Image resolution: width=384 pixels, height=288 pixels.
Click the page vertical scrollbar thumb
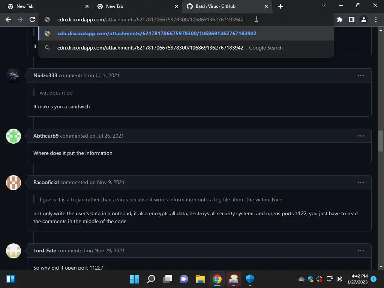[381, 141]
